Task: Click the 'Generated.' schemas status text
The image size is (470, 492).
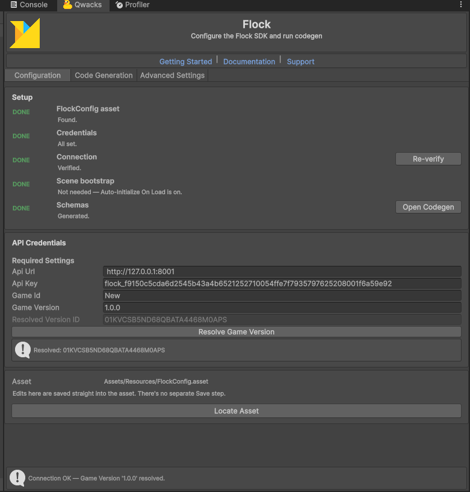Action: (x=73, y=216)
